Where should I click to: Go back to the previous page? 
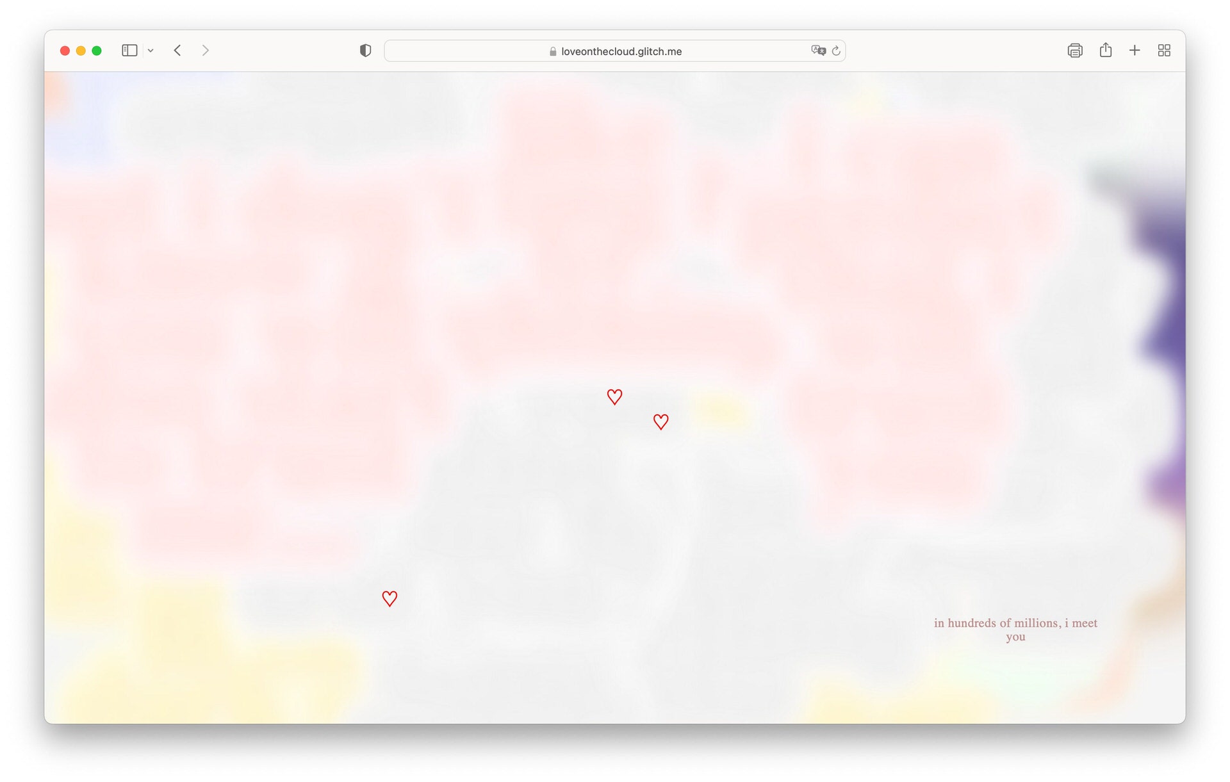tap(177, 51)
